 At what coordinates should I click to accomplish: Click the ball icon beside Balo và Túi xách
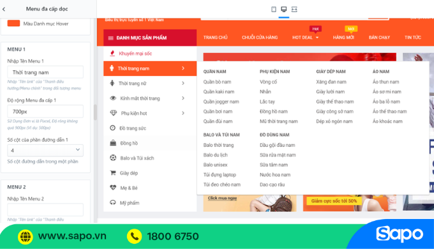pos(113,158)
